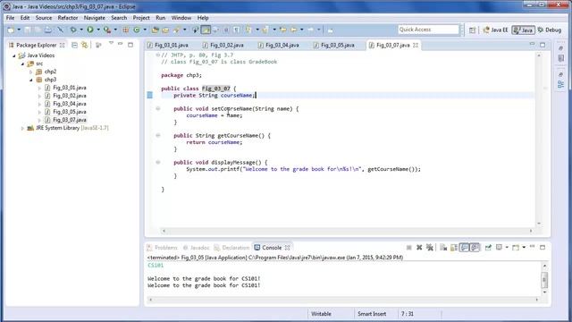The image size is (572, 322).
Task: Select Fig_03_02.java in Package Explorer
Action: coord(70,96)
